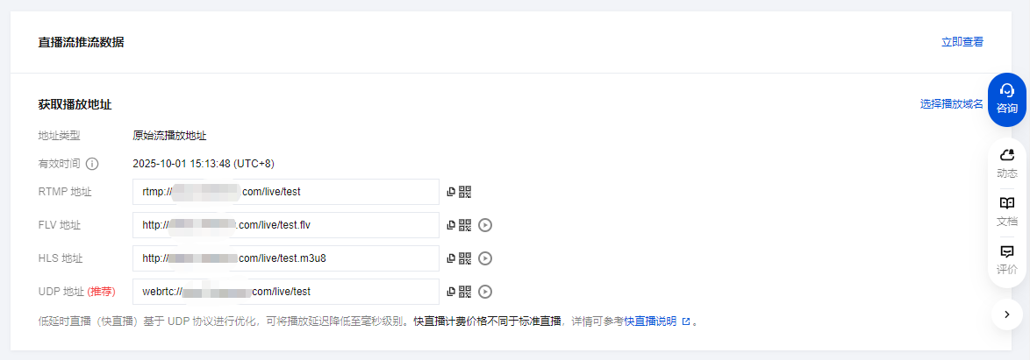Show QR code for UDP address
This screenshot has height=360, width=1030.
tap(465, 292)
